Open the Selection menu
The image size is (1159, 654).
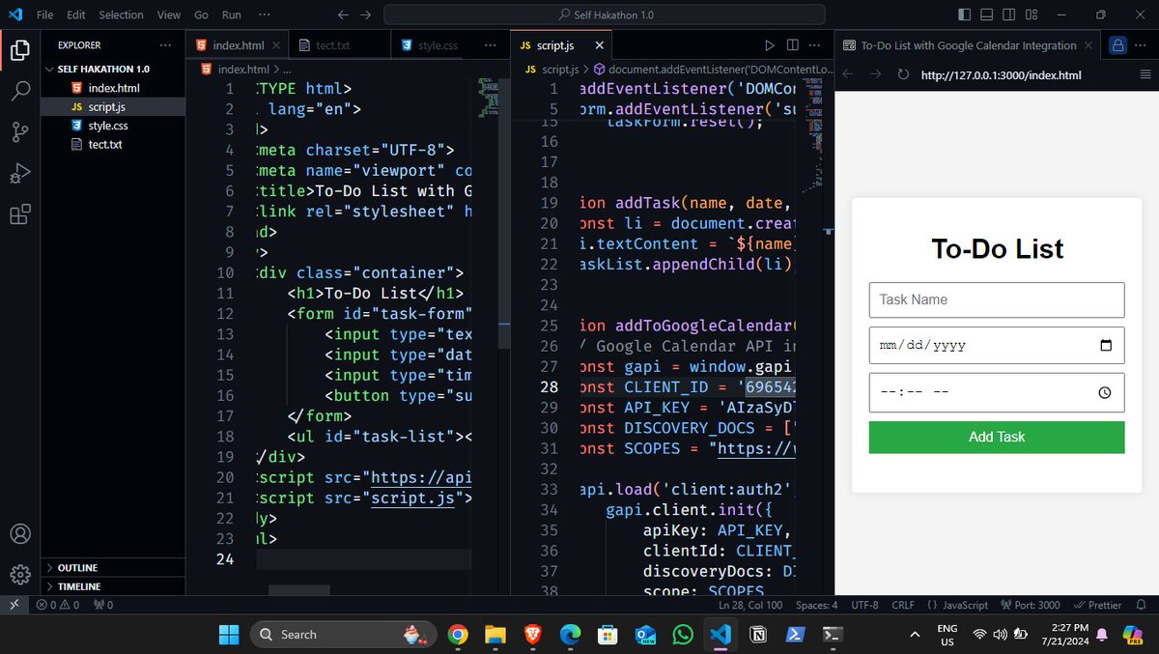[121, 14]
